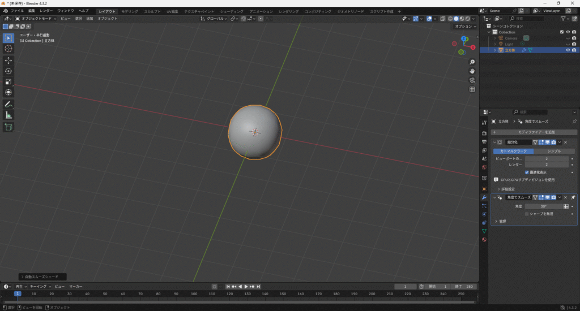Select the カトマルクラーク subdivision type

(513, 151)
